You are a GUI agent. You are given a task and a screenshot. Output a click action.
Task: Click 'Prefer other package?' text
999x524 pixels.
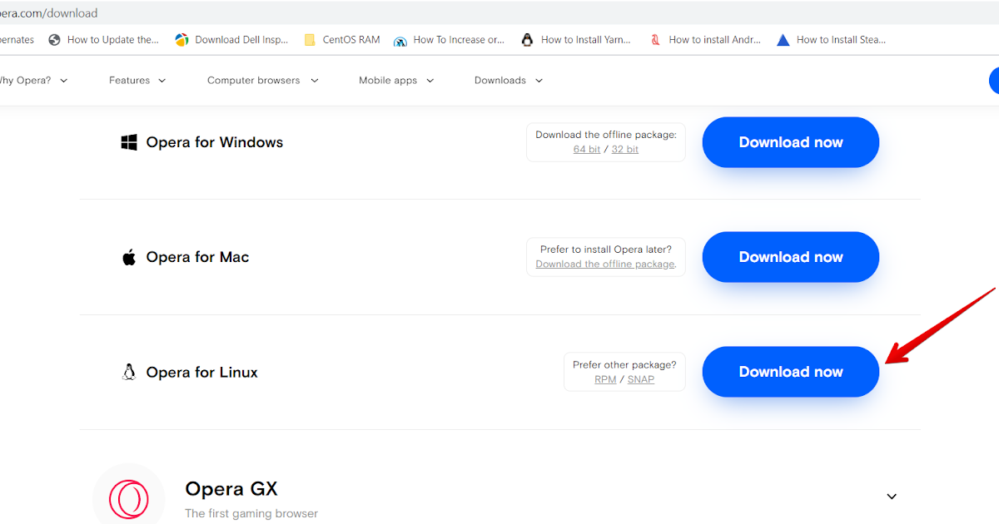pos(624,365)
